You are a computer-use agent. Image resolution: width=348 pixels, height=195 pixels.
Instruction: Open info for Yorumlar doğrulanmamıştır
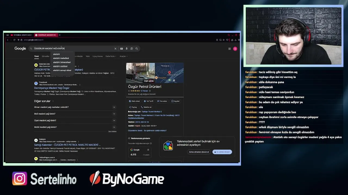tap(151, 143)
